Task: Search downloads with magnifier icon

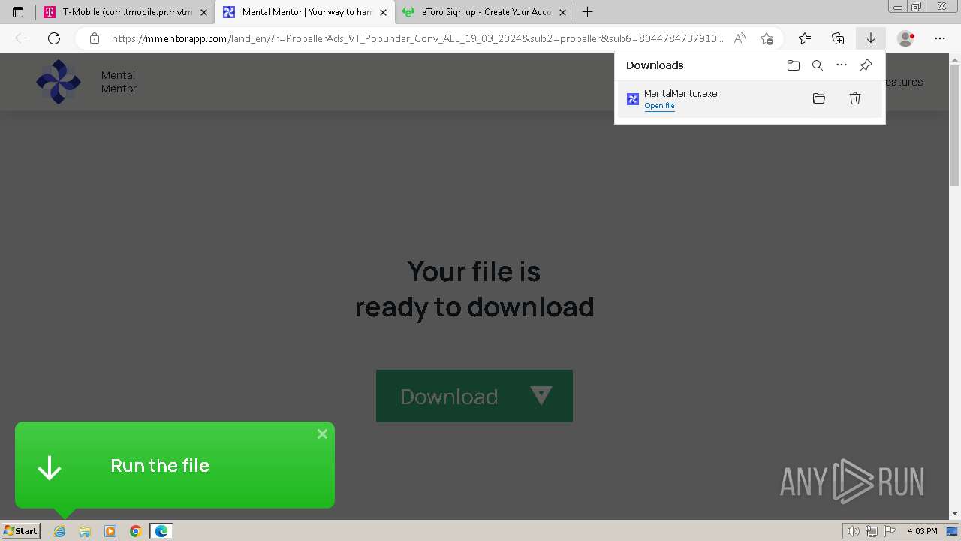Action: pos(818,65)
